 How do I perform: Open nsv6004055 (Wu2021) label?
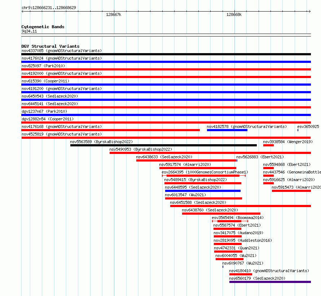pos(236,256)
